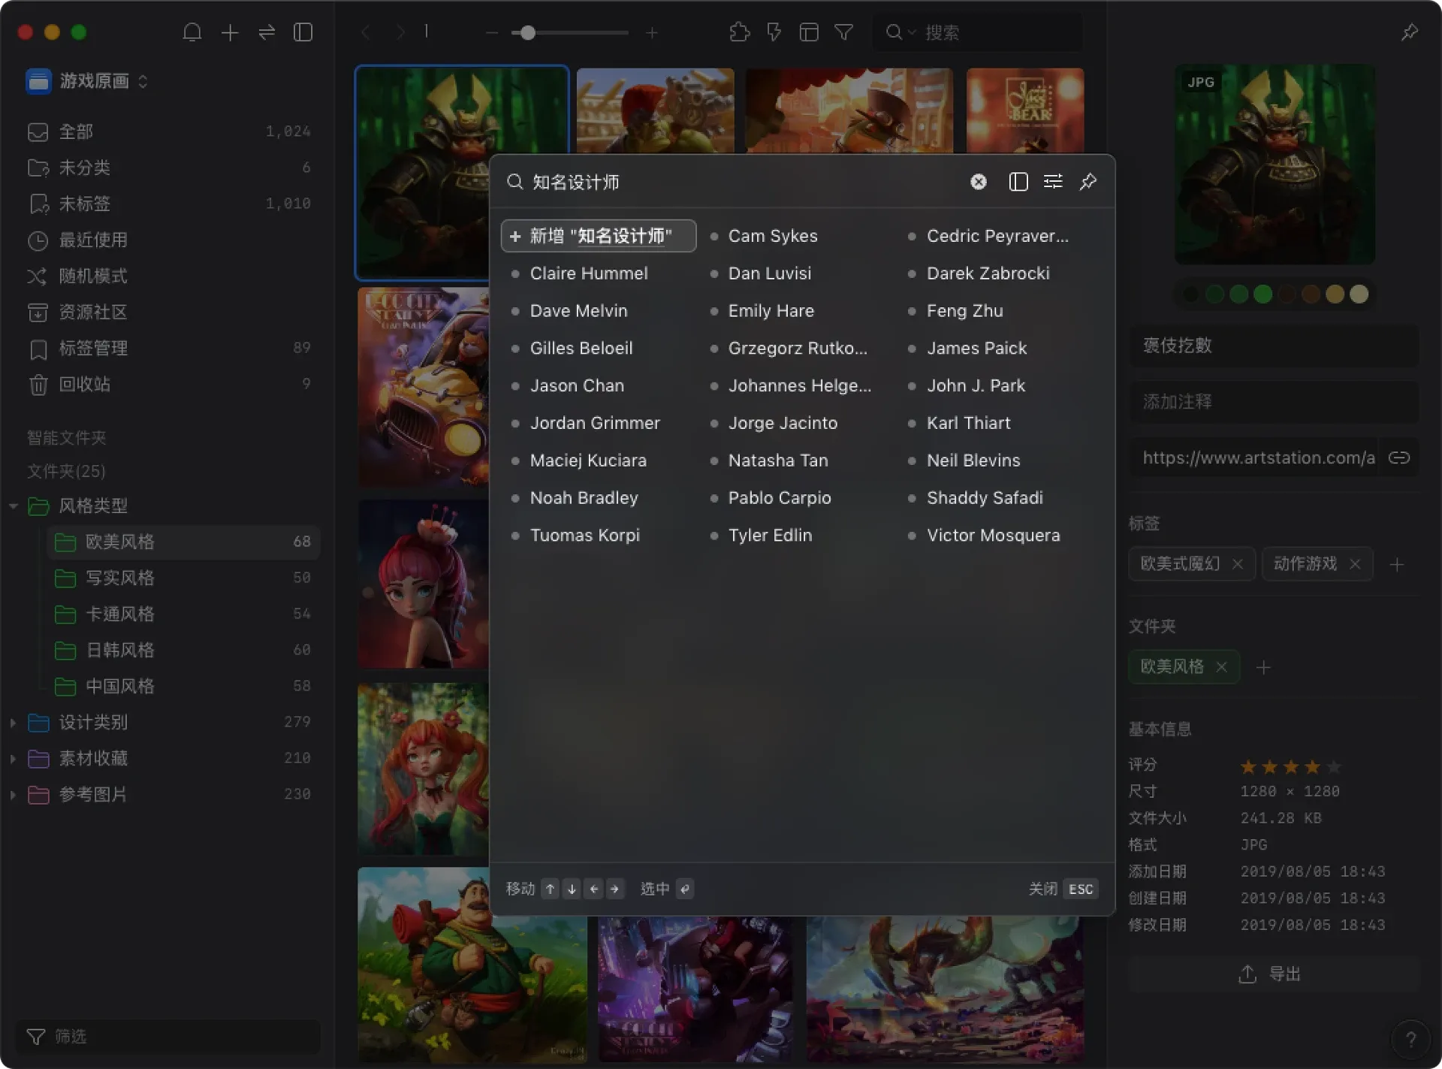Go back with the left chevron
The height and width of the screenshot is (1069, 1442).
[x=366, y=32]
